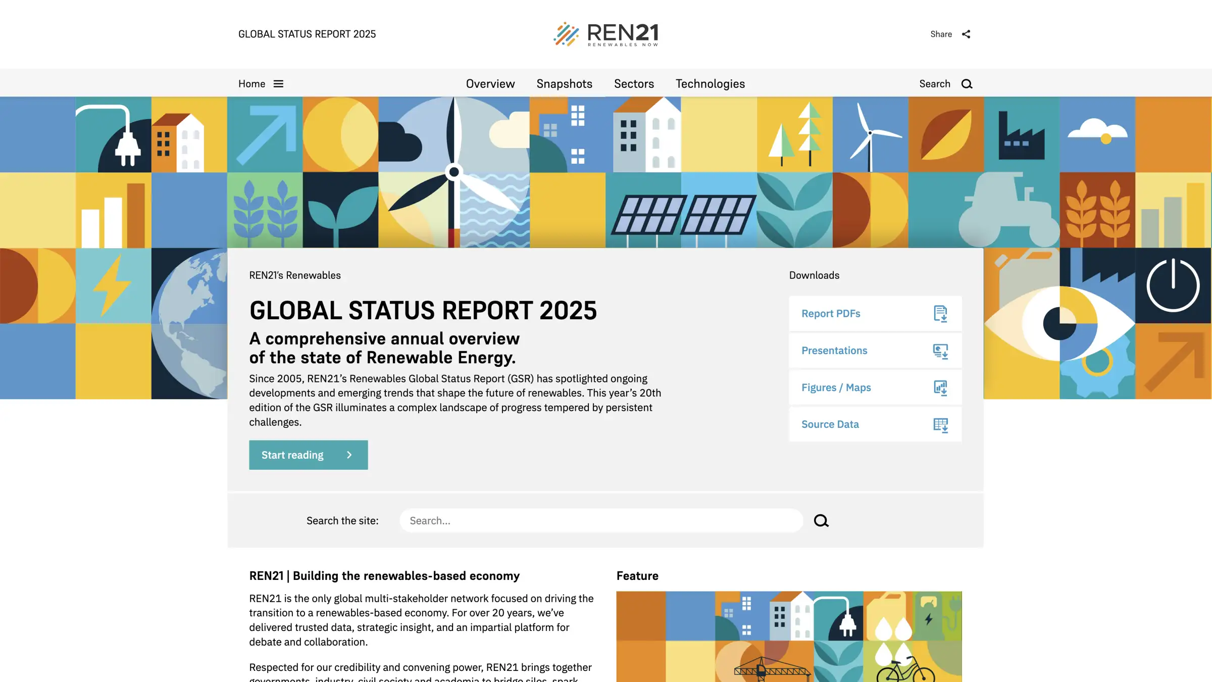This screenshot has width=1212, height=682.
Task: Click the Figures / Maps download icon
Action: point(940,387)
